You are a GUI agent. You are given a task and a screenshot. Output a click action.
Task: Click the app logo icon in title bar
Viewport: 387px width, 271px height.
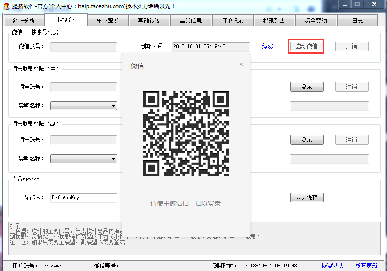[6, 6]
